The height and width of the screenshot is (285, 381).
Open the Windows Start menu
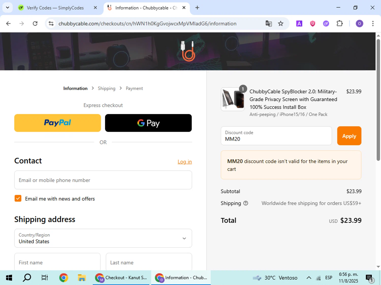pyautogui.click(x=9, y=278)
